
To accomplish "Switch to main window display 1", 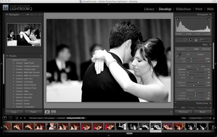I will (4, 118).
